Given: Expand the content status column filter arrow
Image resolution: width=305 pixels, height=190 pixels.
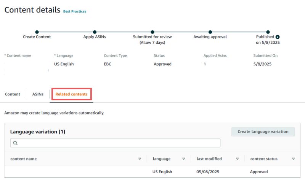Looking at the screenshot, I should click(293, 159).
